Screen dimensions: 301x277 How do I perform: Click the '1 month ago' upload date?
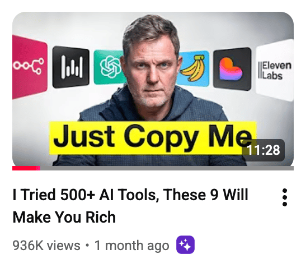pyautogui.click(x=132, y=246)
